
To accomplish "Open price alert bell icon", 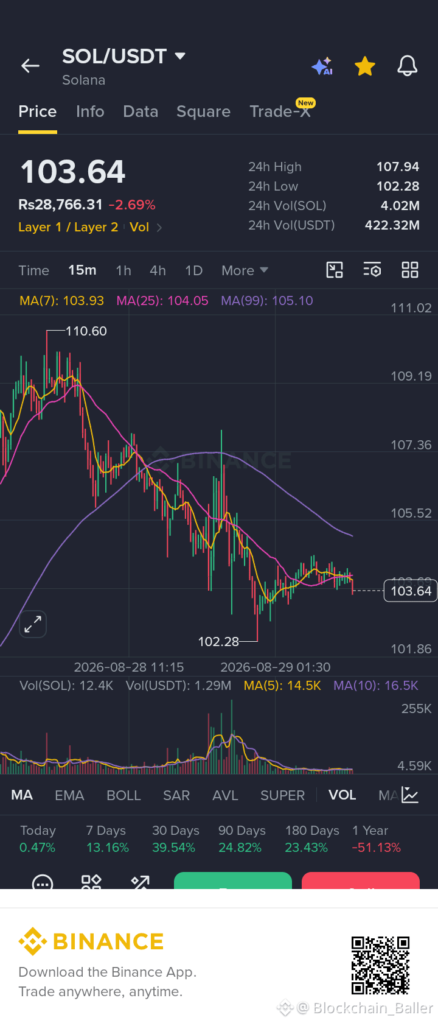I will (x=408, y=66).
